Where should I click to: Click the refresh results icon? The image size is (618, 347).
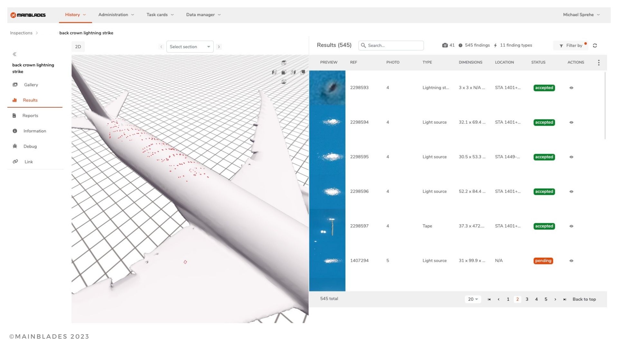pos(595,46)
